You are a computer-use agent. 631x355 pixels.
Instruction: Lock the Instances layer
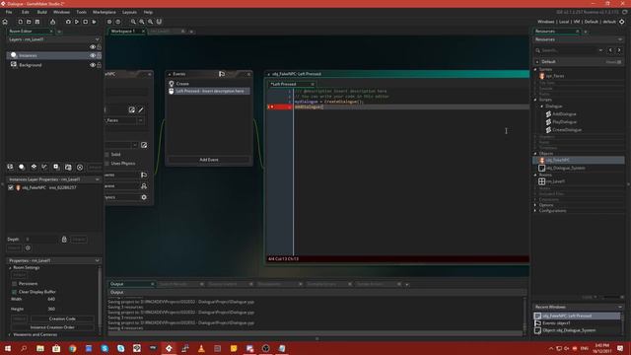coord(99,55)
